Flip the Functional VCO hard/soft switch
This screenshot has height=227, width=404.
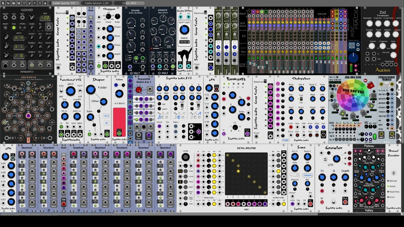[x=80, y=91]
